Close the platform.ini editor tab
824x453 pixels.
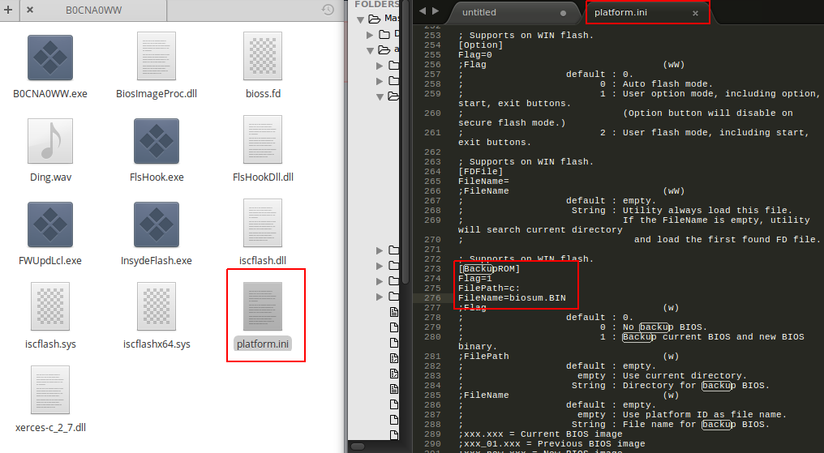(695, 13)
